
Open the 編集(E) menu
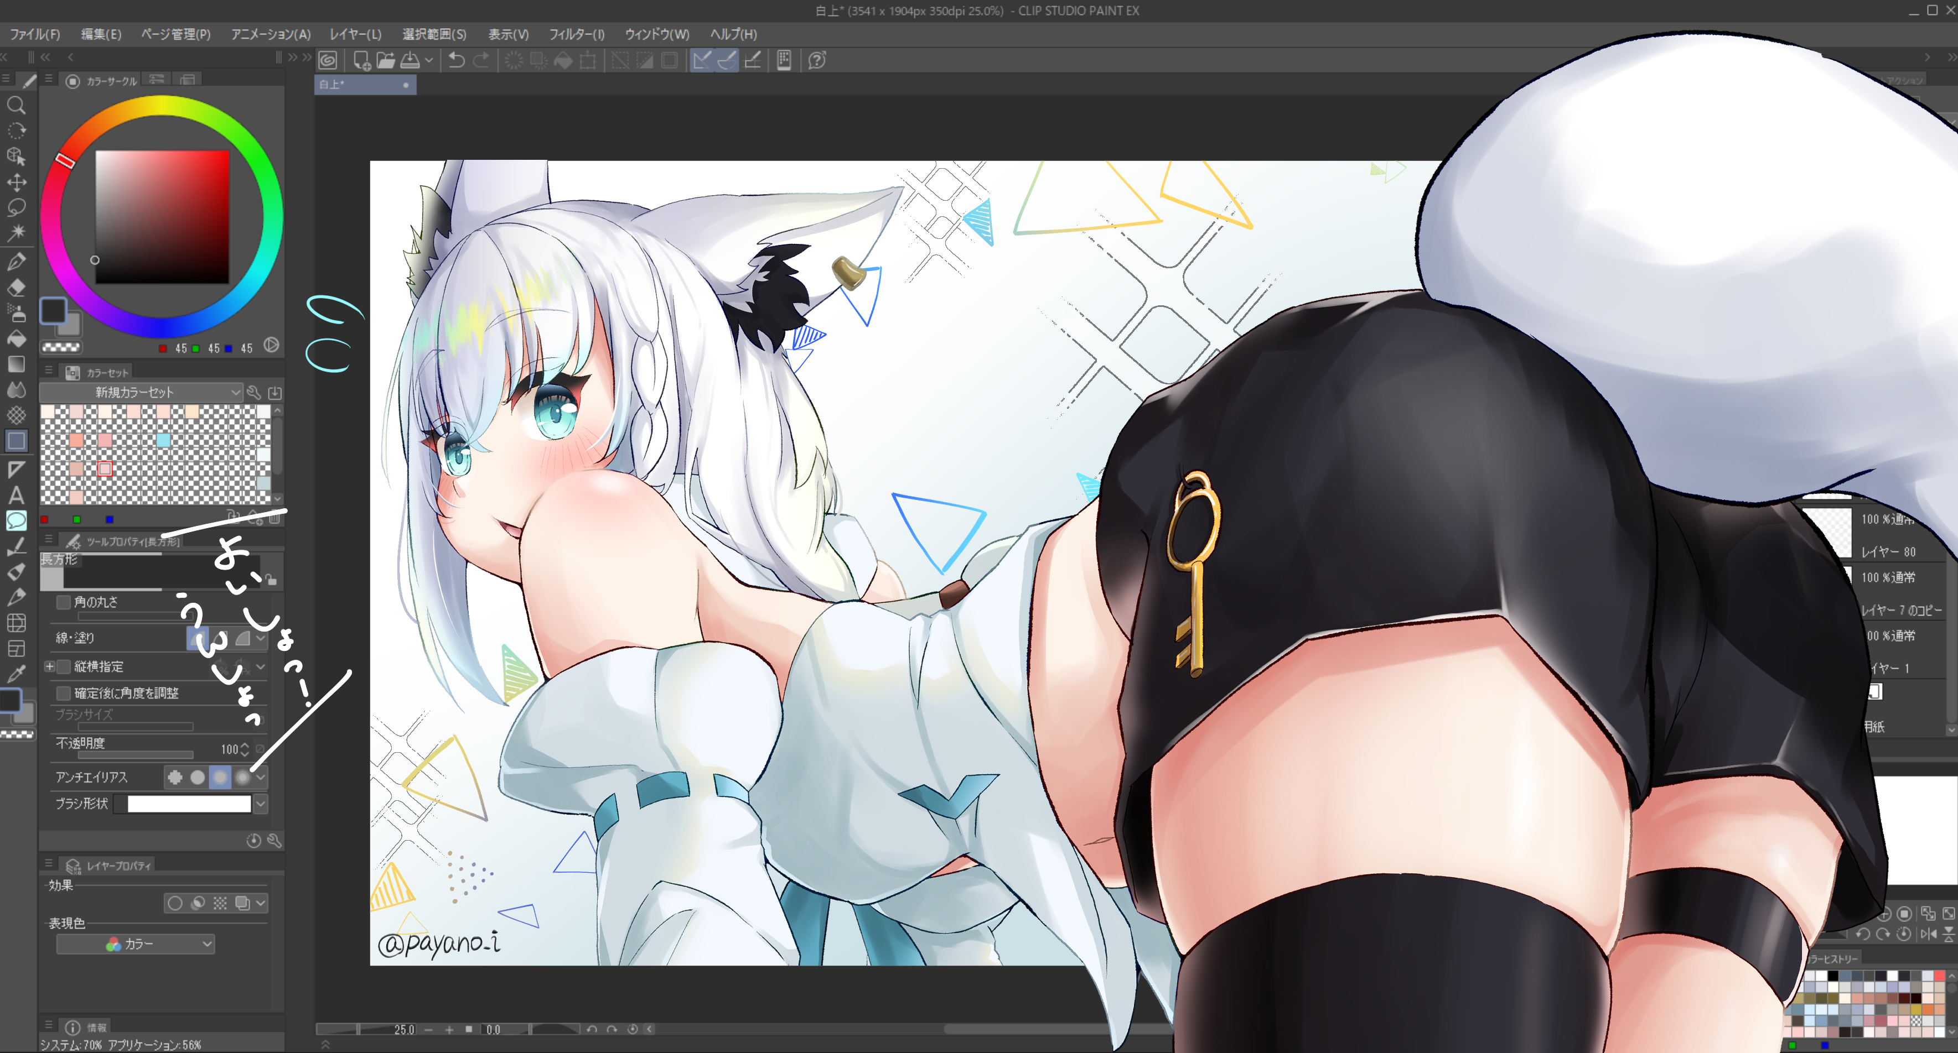click(x=101, y=34)
